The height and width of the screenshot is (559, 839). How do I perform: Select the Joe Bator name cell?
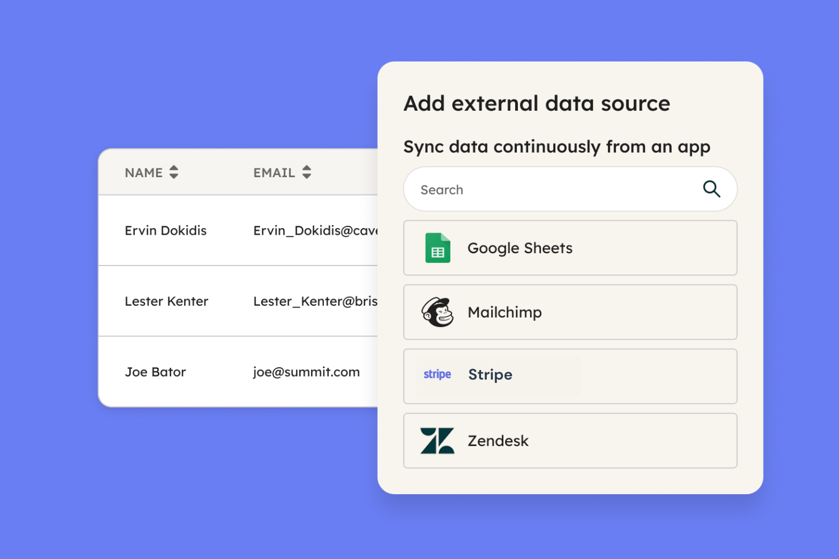pyautogui.click(x=155, y=372)
